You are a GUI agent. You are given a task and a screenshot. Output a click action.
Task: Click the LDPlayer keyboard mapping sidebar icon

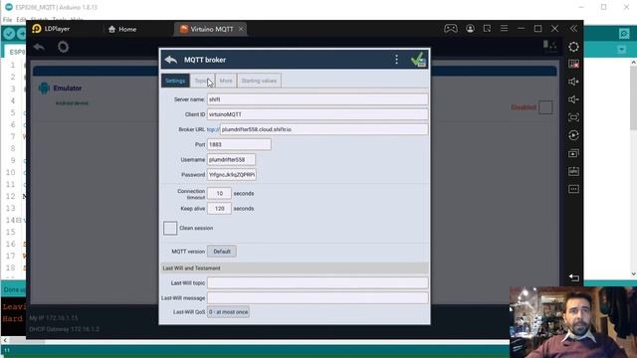(x=573, y=64)
